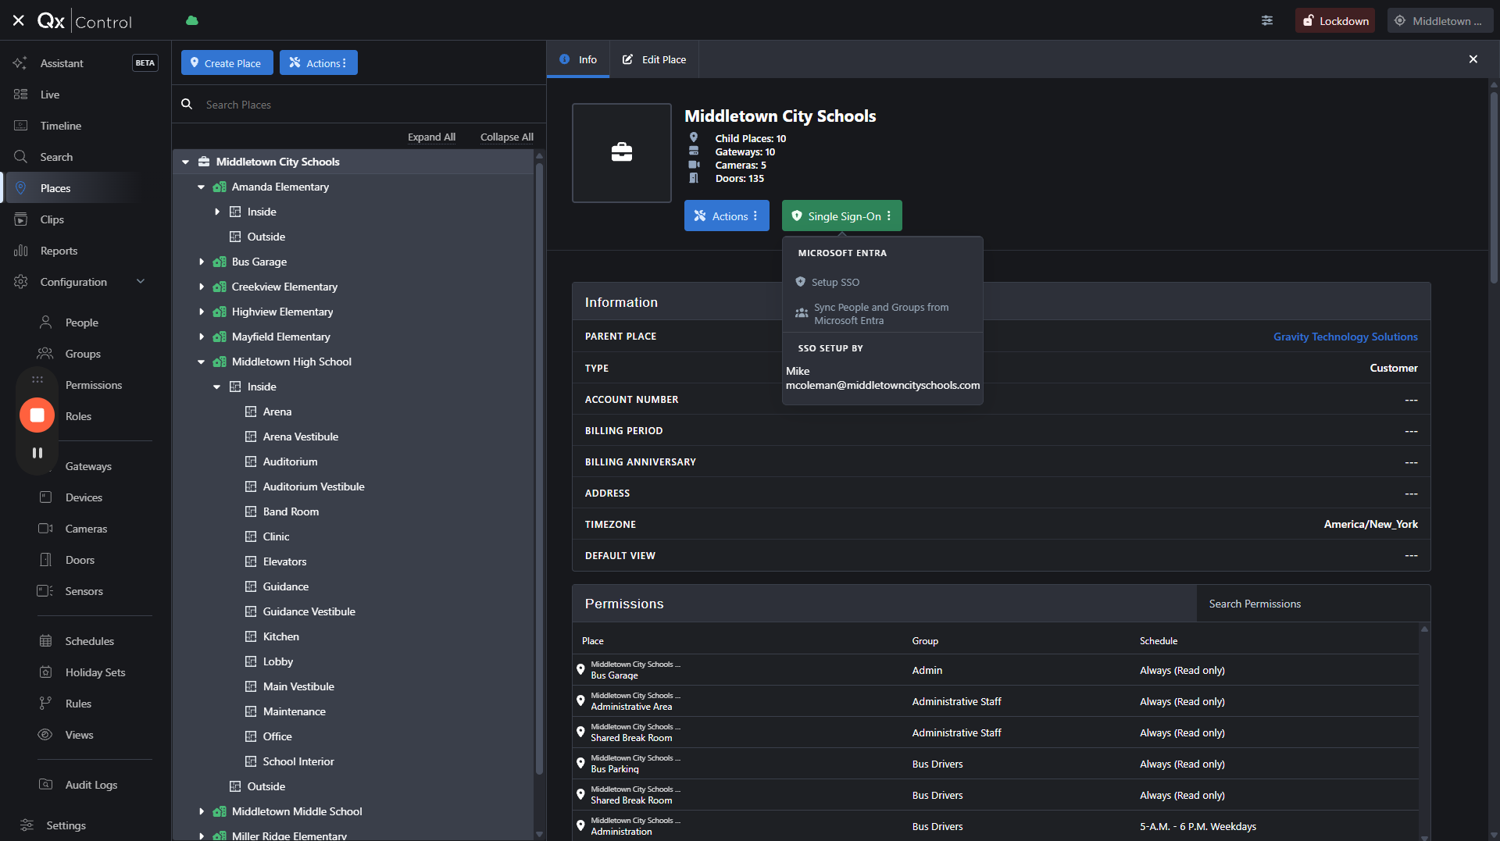Screen dimensions: 1500x841
Task: Open Rules in the sidebar
Action: [78, 704]
